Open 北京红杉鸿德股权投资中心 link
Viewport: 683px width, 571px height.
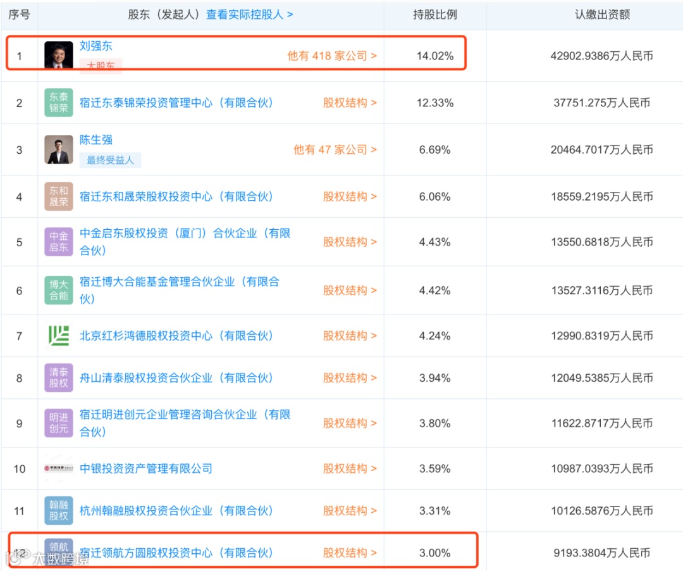coord(176,336)
